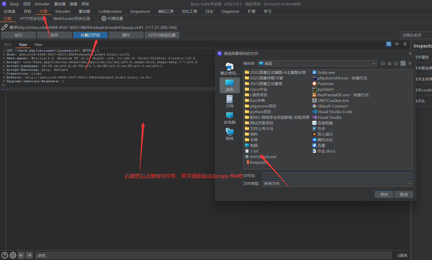Click the pencil edit target icon
This screenshot has width=432, height=260.
(x=5, y=27)
